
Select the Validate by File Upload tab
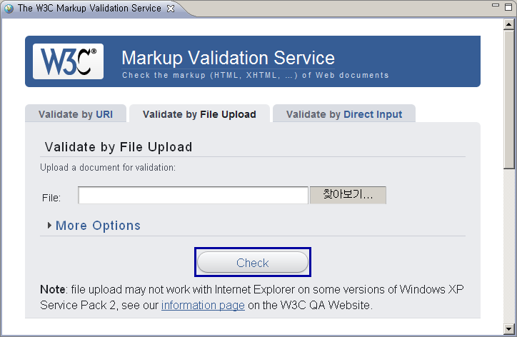click(199, 114)
